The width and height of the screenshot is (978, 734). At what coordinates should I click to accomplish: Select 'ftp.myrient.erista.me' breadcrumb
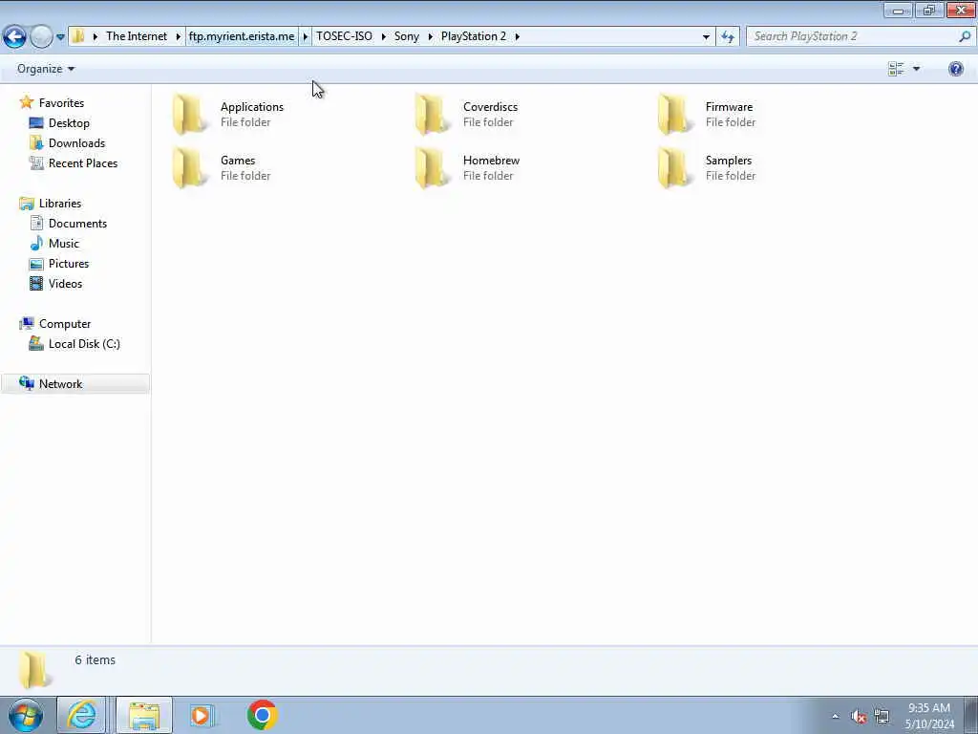pyautogui.click(x=242, y=36)
